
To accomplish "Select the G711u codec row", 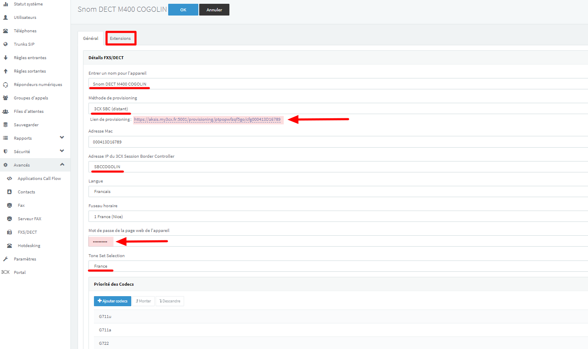I will pyautogui.click(x=341, y=317).
